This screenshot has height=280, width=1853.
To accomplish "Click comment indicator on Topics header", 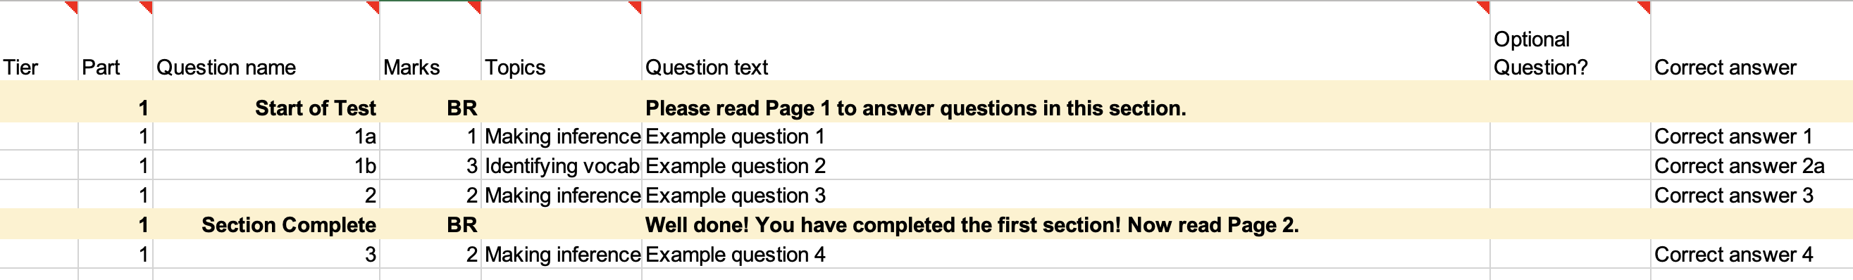I will [636, 6].
